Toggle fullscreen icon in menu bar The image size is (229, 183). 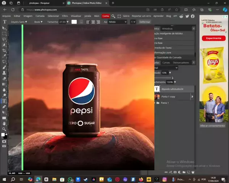(x=119, y=16)
